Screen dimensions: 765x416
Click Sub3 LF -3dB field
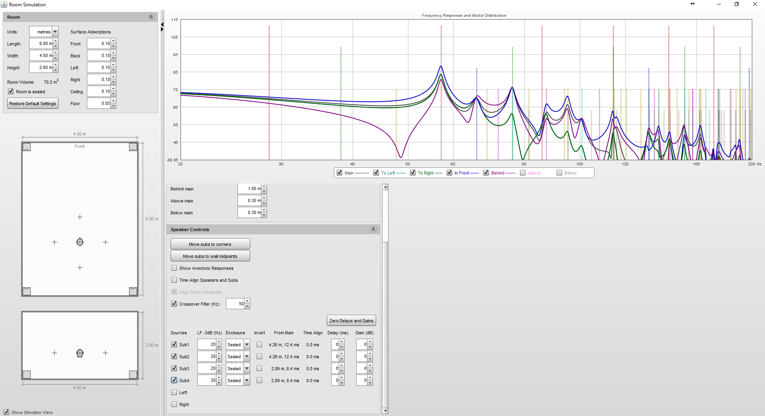point(207,369)
